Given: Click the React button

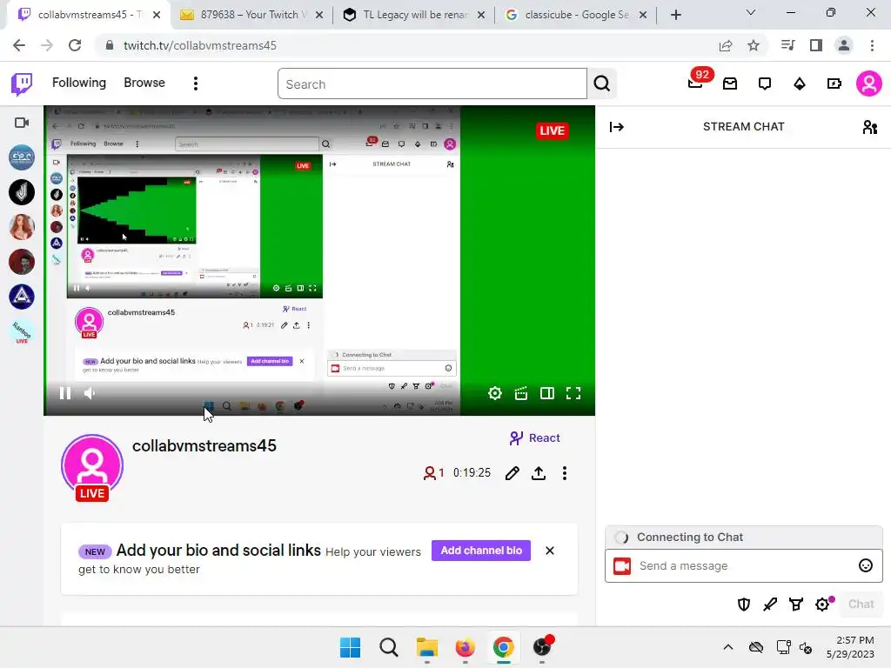Looking at the screenshot, I should tap(535, 438).
